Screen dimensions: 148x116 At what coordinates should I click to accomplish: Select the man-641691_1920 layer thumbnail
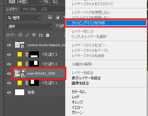tap(20, 73)
